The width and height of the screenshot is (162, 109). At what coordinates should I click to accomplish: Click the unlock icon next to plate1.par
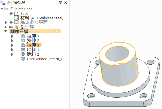point(11,9)
